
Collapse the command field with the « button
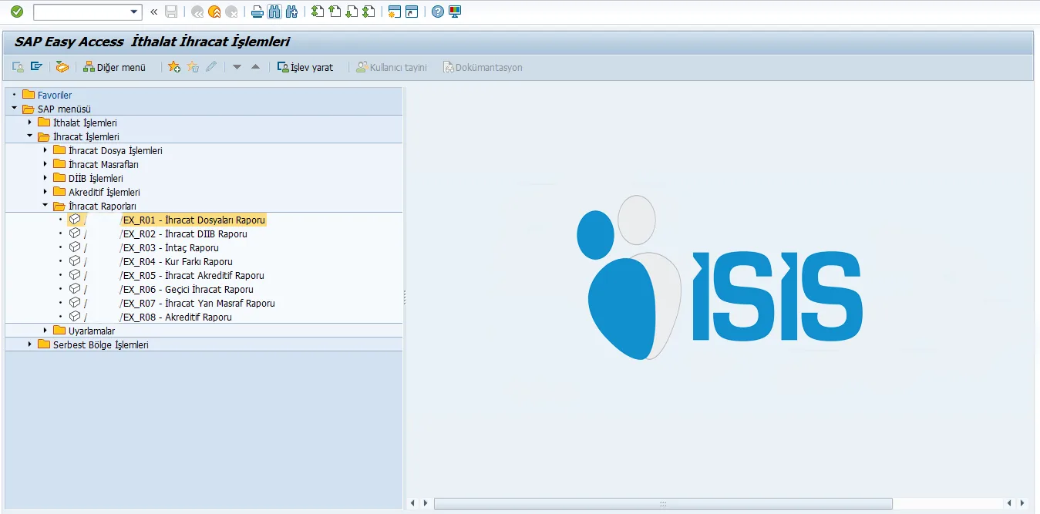[x=154, y=12]
